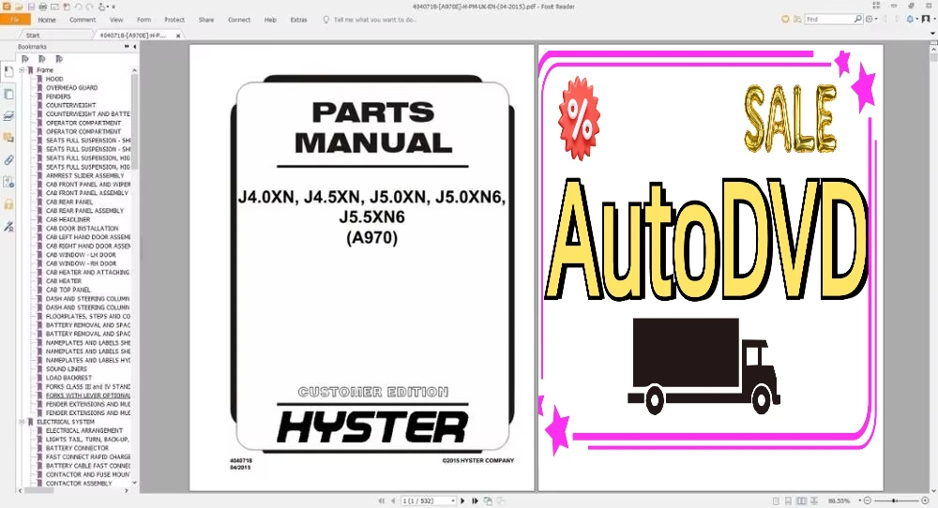The image size is (938, 508).
Task: Go to the last page
Action: (475, 501)
